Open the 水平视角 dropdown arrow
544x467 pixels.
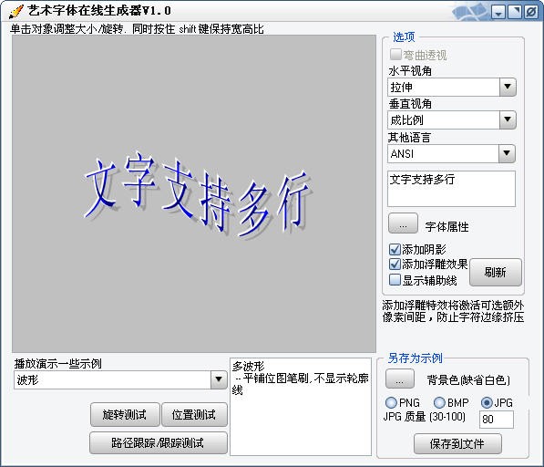pos(508,87)
